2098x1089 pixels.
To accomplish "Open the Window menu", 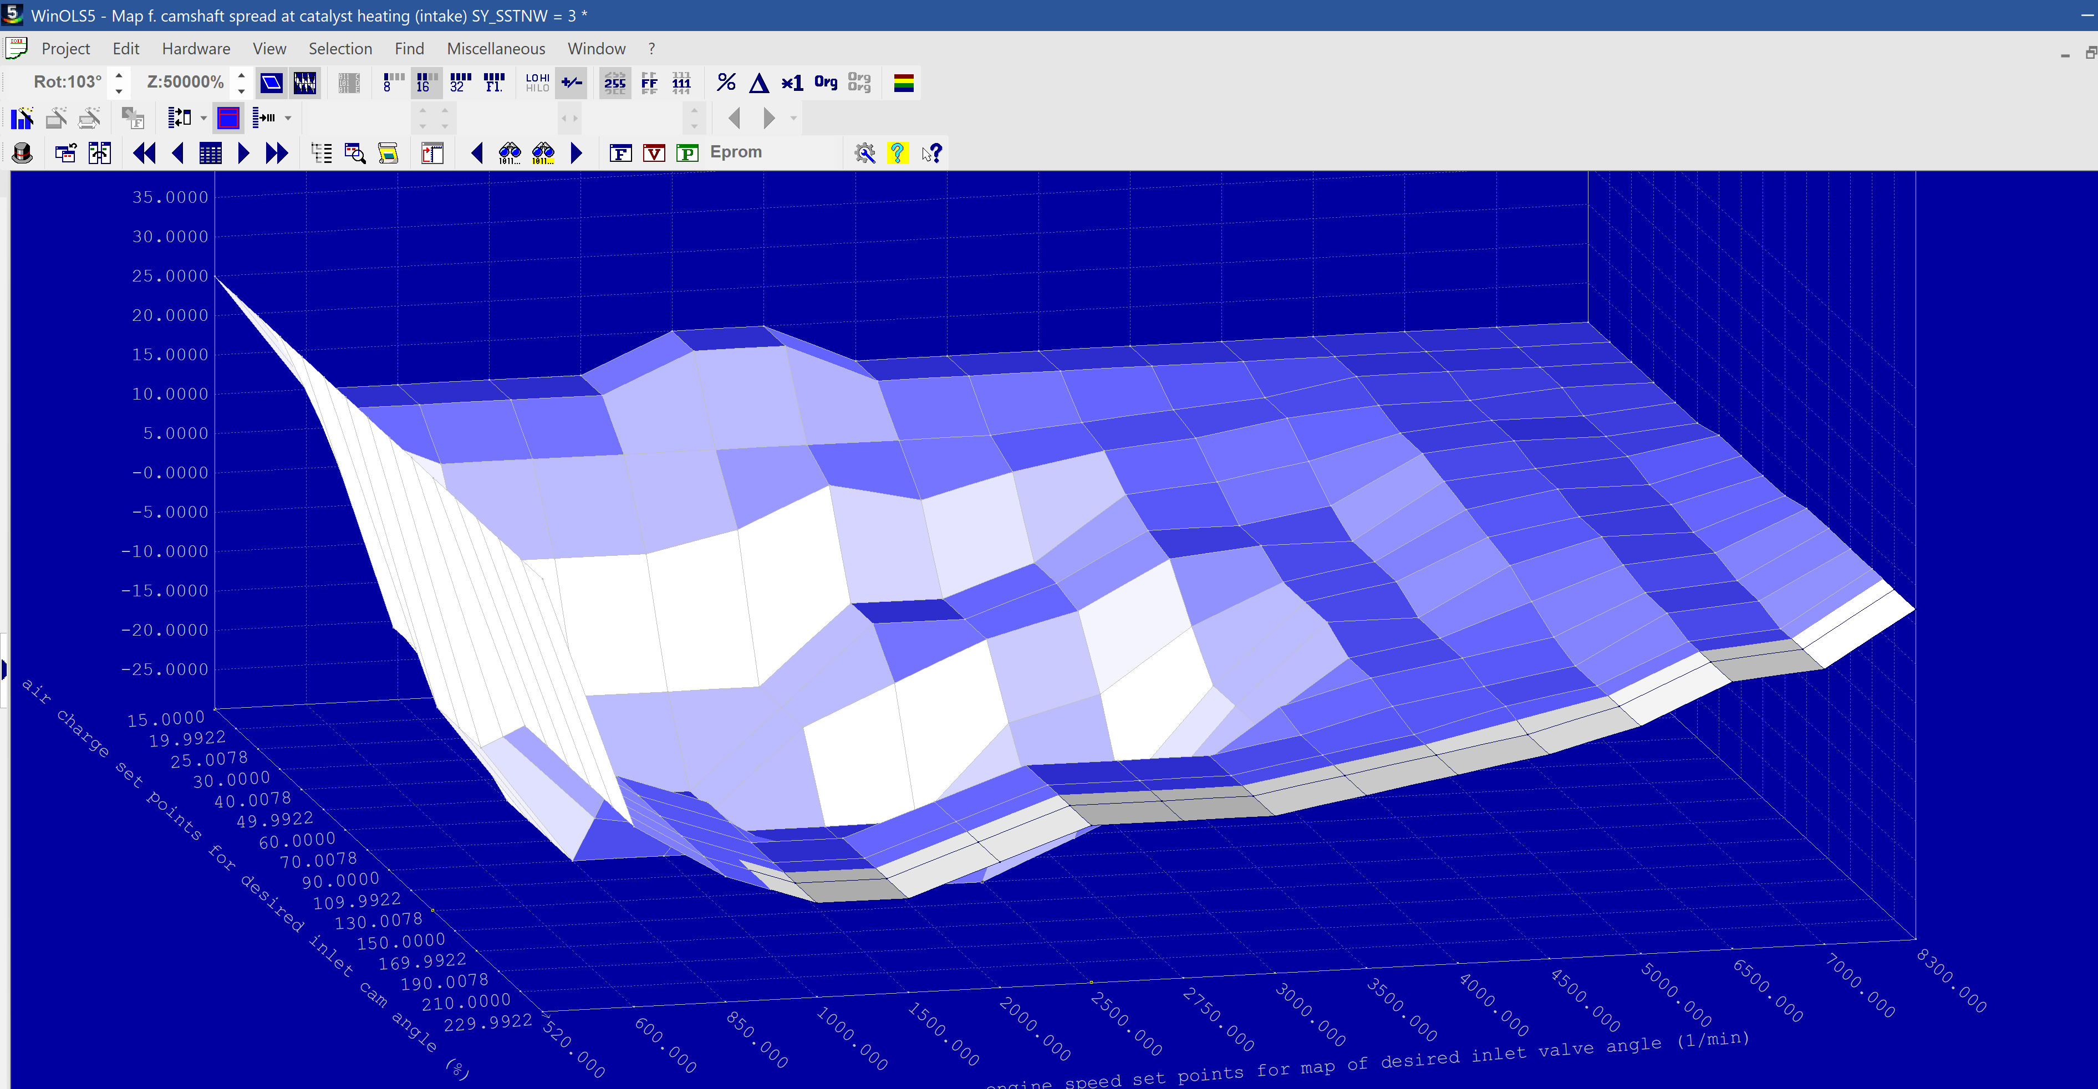I will pyautogui.click(x=596, y=49).
